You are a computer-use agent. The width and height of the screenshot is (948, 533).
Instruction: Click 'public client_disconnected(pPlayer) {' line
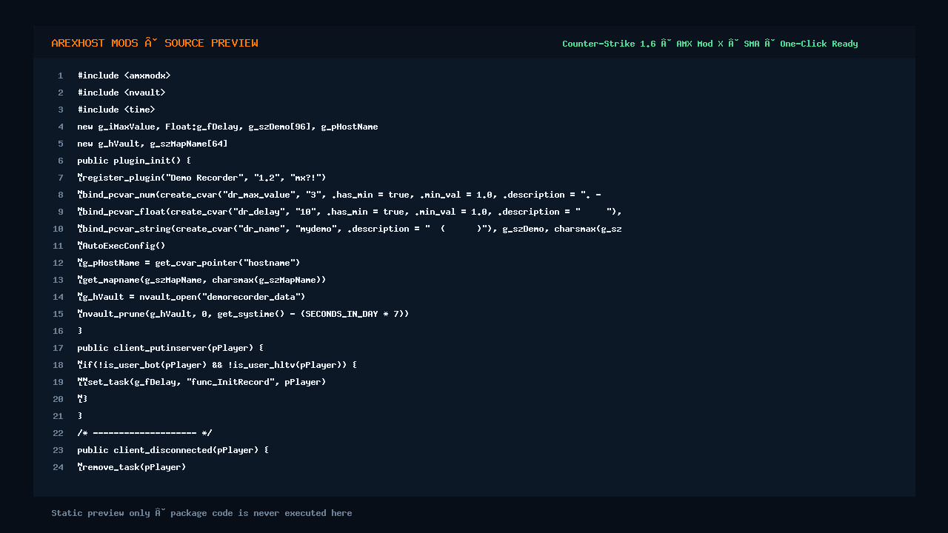pos(173,450)
